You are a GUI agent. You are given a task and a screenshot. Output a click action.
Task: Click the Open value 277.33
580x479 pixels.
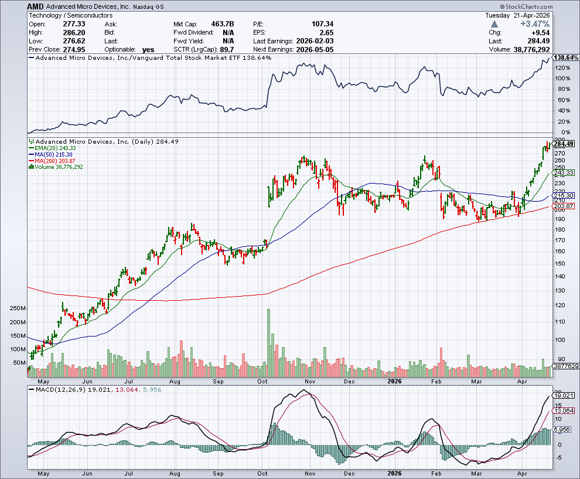pos(74,24)
